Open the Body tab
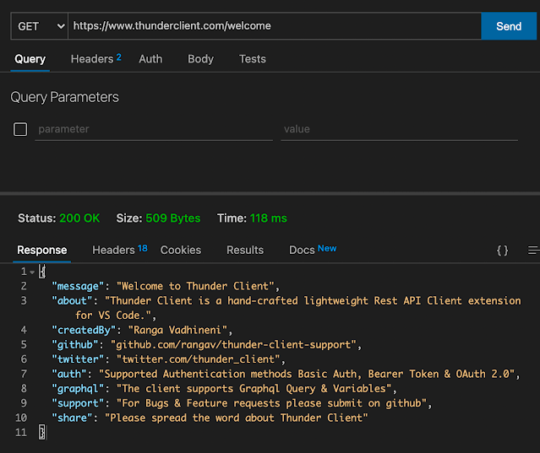 200,59
